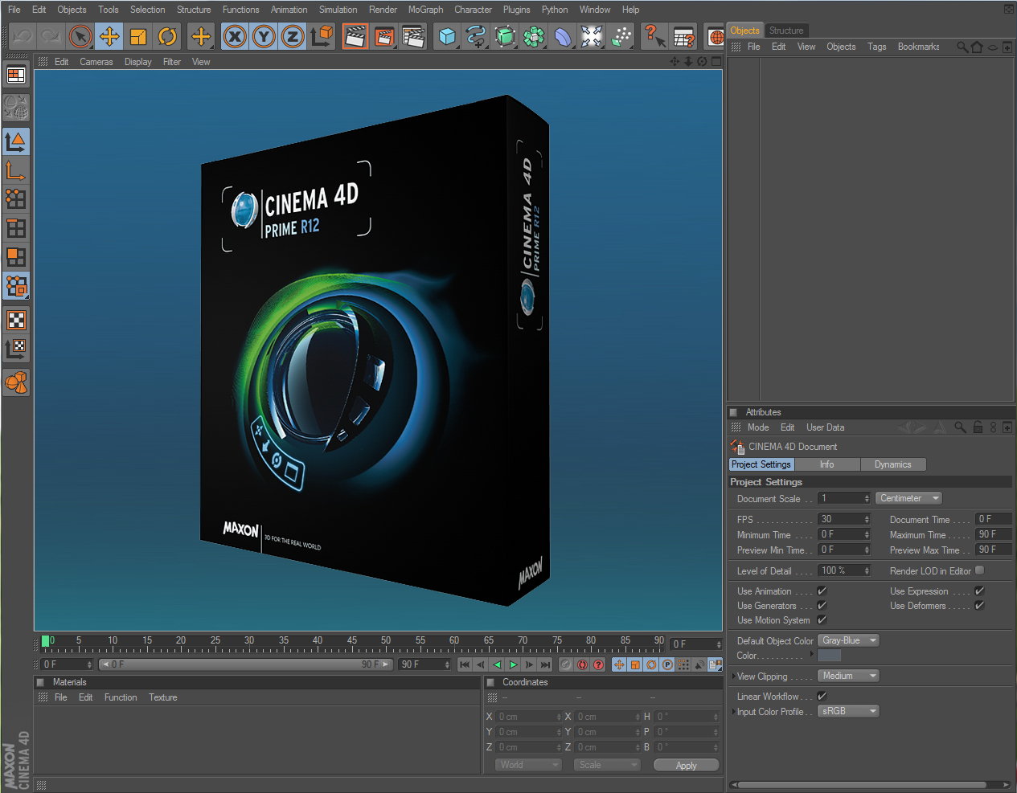Expand the View Clipping triangle

coord(733,676)
